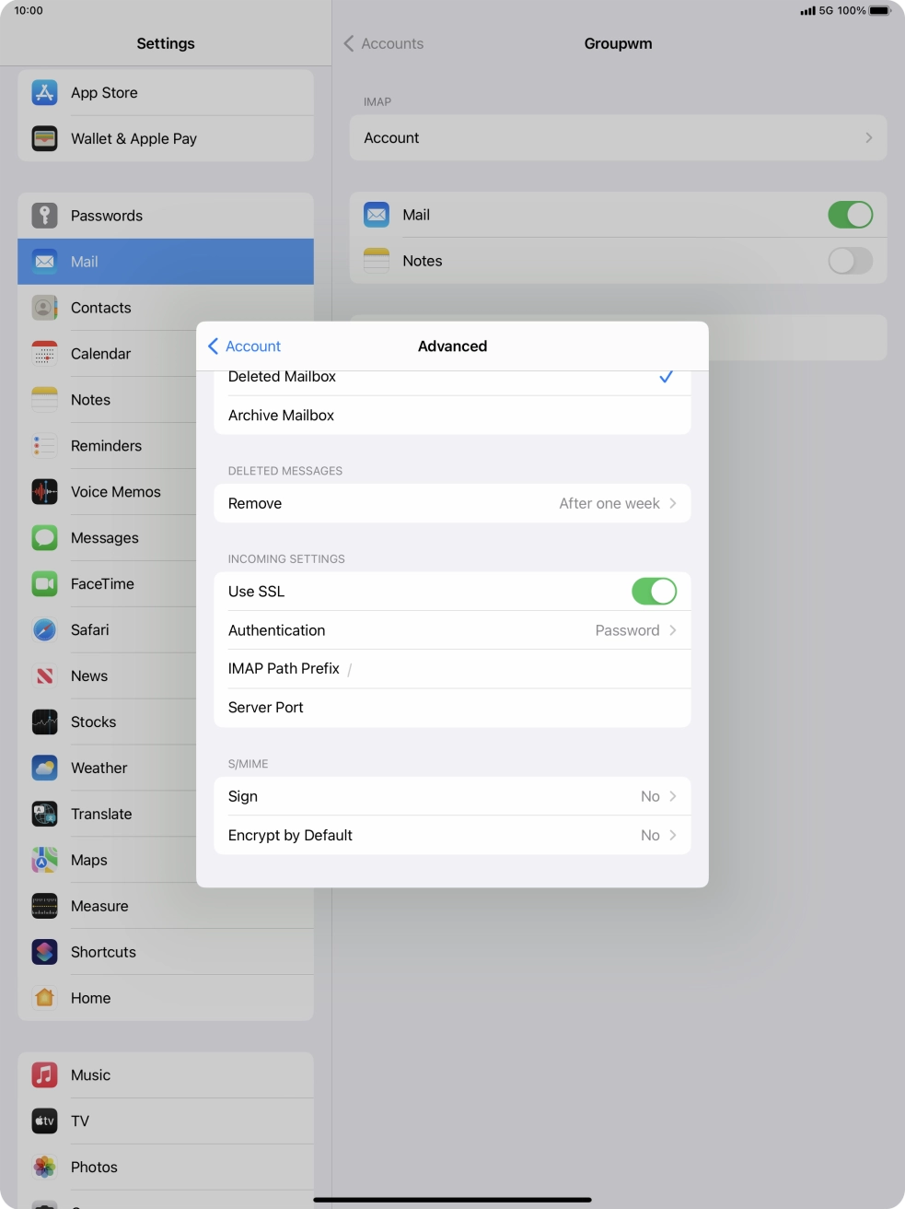Open the S/MIME Sign option
Screen dimensions: 905x1209
[x=451, y=796]
